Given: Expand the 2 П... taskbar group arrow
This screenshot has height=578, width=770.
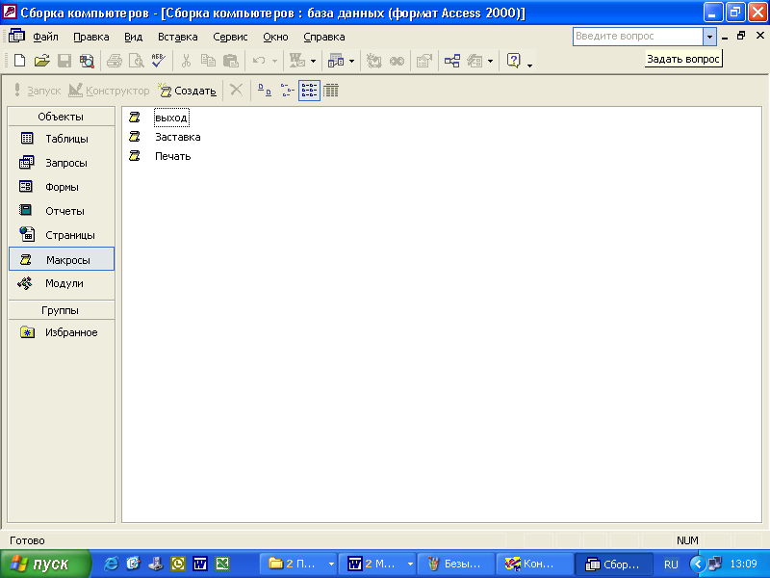Looking at the screenshot, I should [331, 565].
